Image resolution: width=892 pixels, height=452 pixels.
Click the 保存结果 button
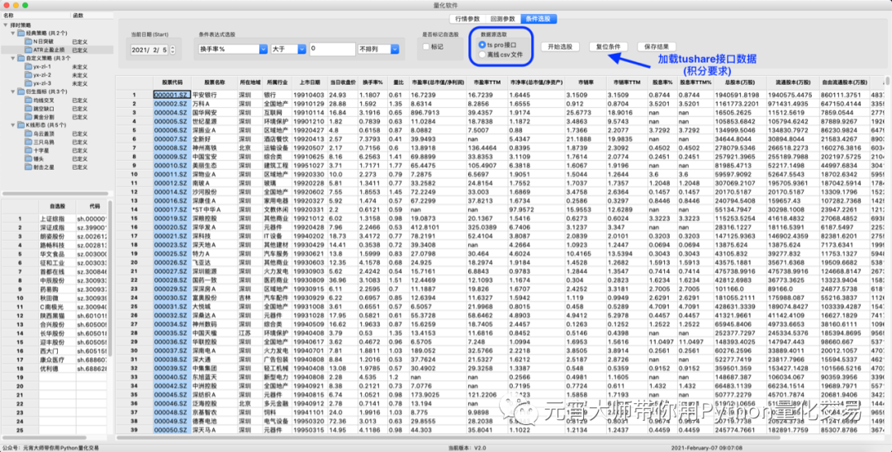coord(657,47)
